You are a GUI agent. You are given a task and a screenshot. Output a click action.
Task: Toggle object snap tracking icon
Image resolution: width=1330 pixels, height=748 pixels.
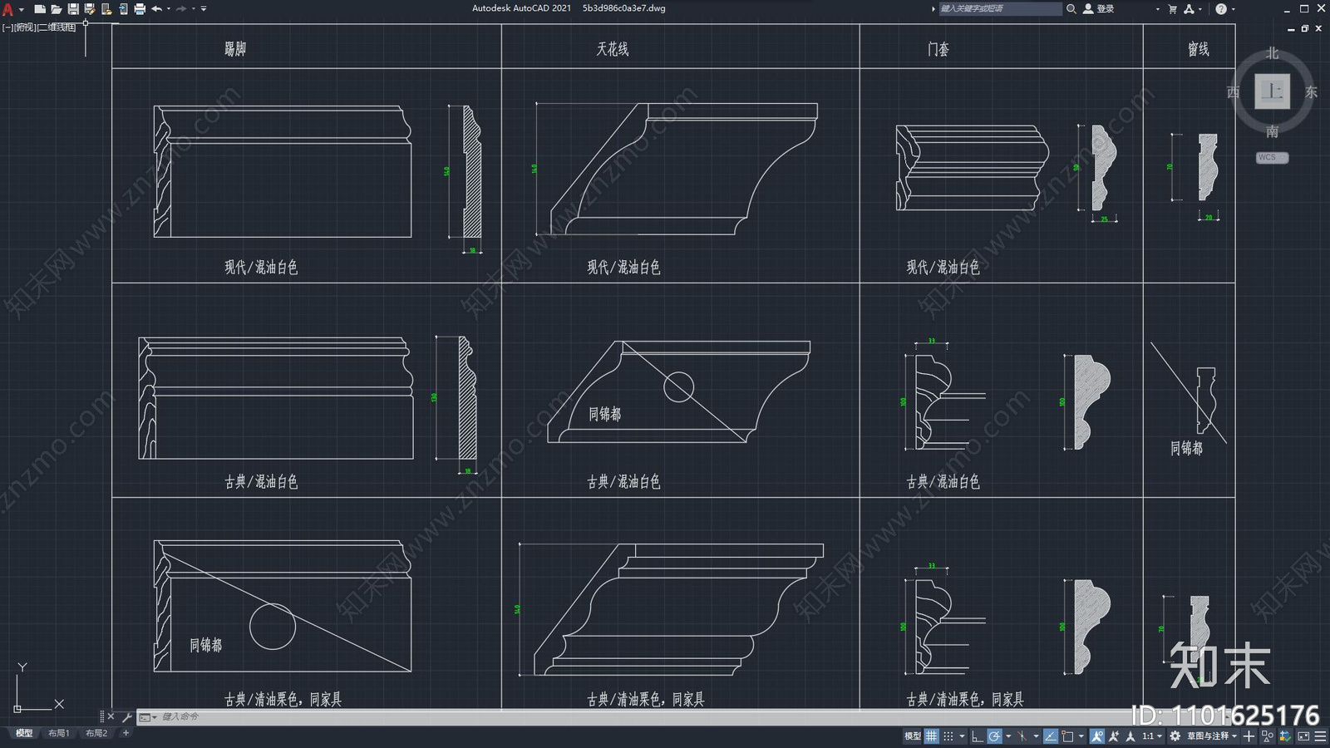click(1052, 736)
